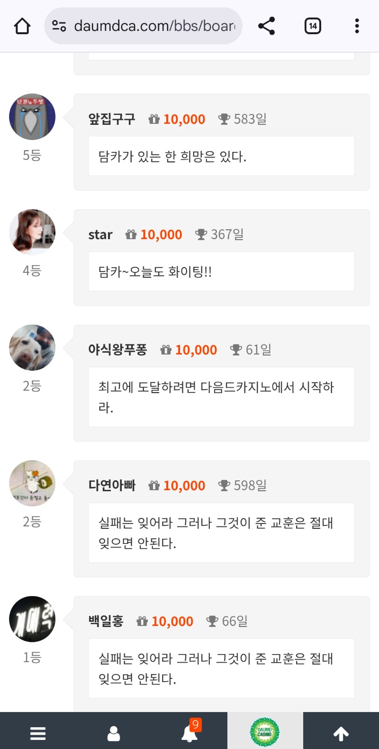Tap the browser home icon
This screenshot has height=749, width=379.
(x=22, y=26)
